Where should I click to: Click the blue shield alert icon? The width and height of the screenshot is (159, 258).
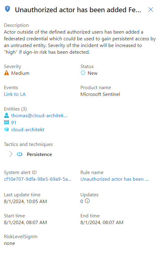click(7, 9)
